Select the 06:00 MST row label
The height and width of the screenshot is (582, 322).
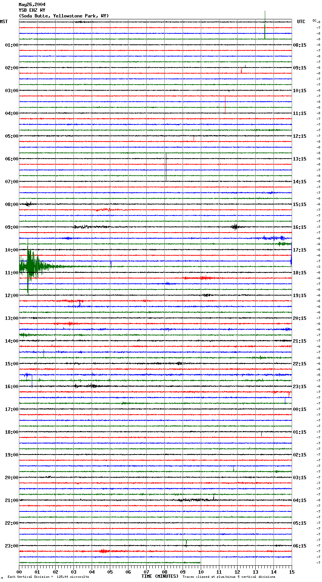(x=12, y=159)
